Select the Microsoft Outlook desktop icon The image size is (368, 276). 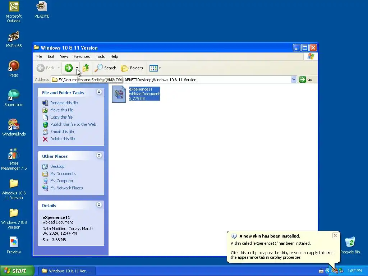[14, 12]
